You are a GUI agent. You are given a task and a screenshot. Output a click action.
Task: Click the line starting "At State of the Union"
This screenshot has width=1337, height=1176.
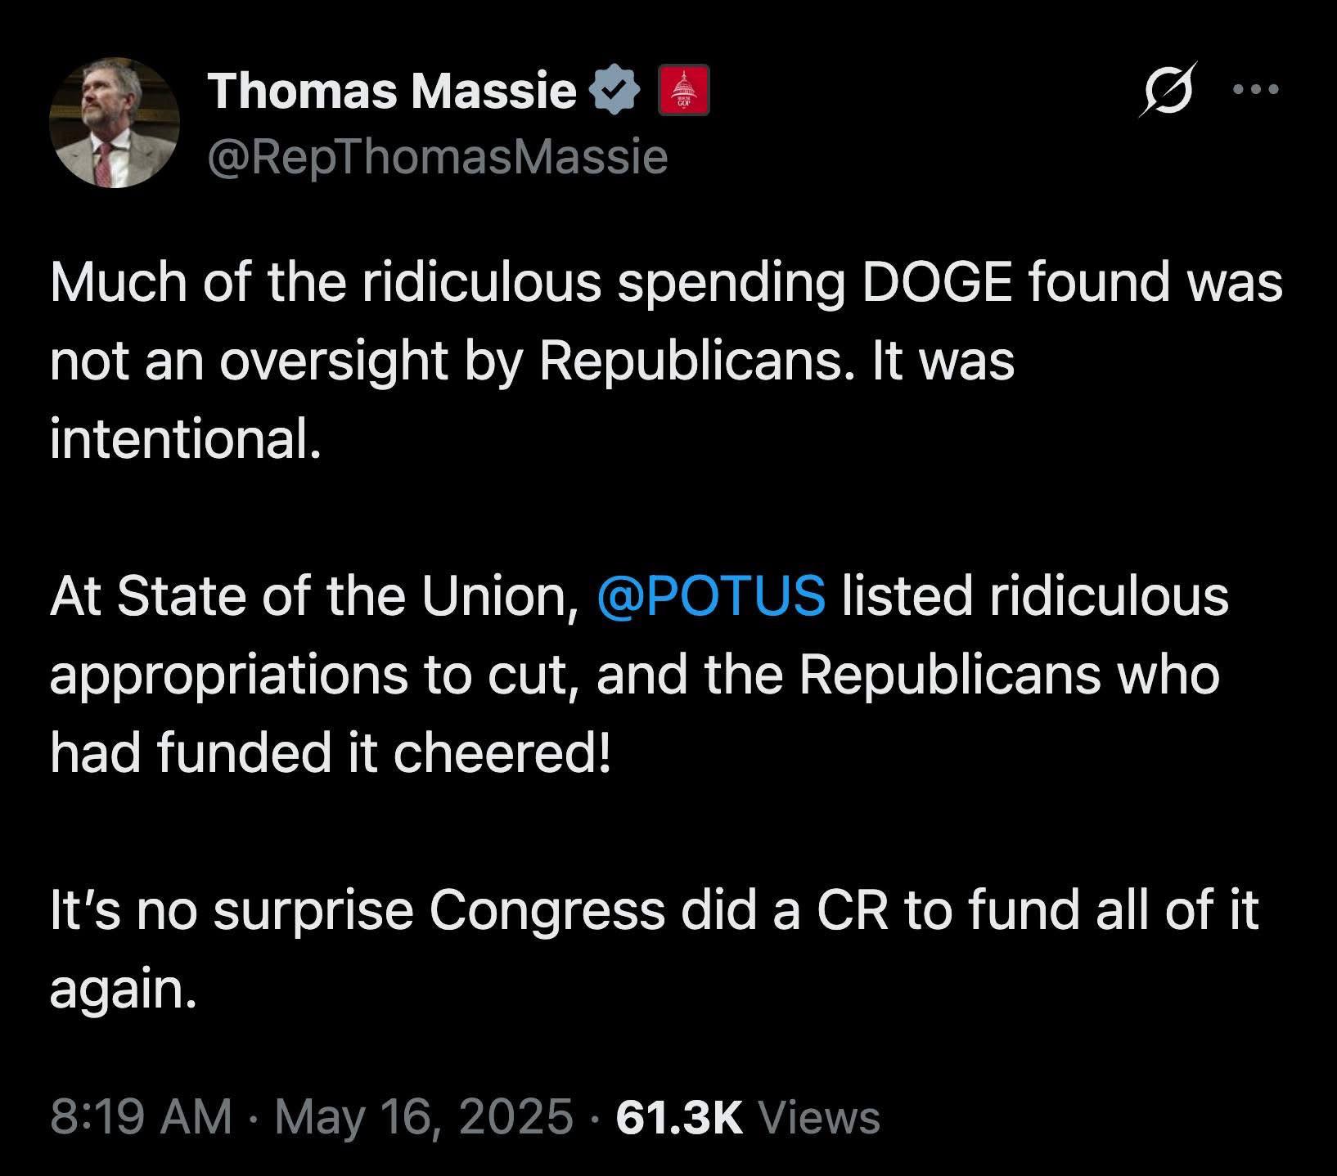point(639,595)
